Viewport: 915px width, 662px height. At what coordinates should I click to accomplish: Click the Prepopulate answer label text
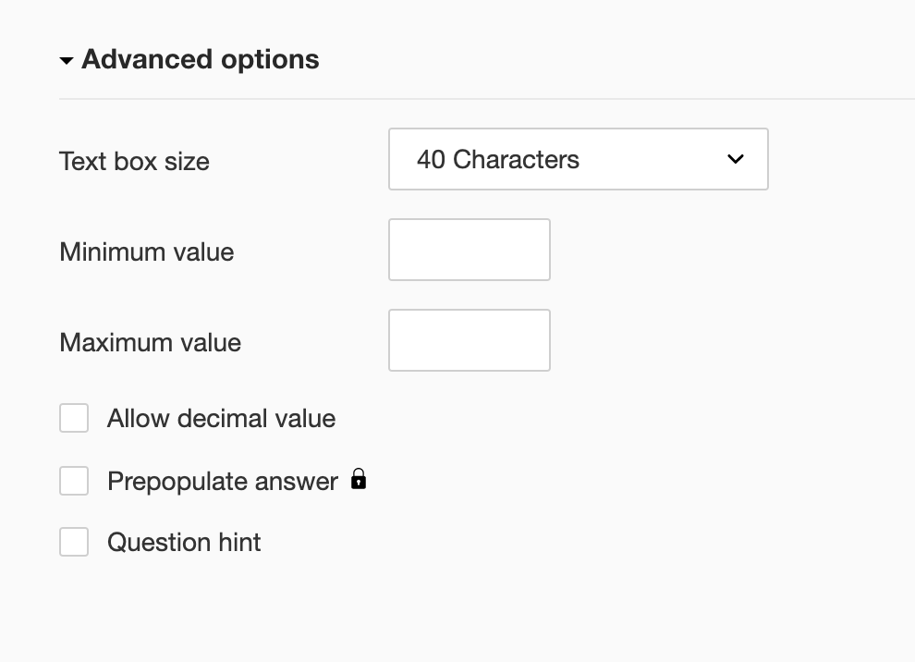point(223,481)
